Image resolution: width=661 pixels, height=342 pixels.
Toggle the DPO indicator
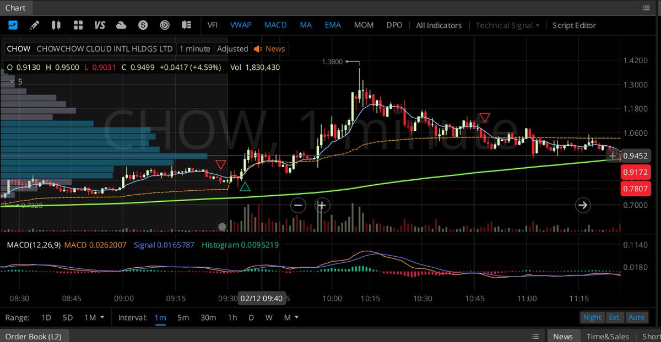coord(394,25)
